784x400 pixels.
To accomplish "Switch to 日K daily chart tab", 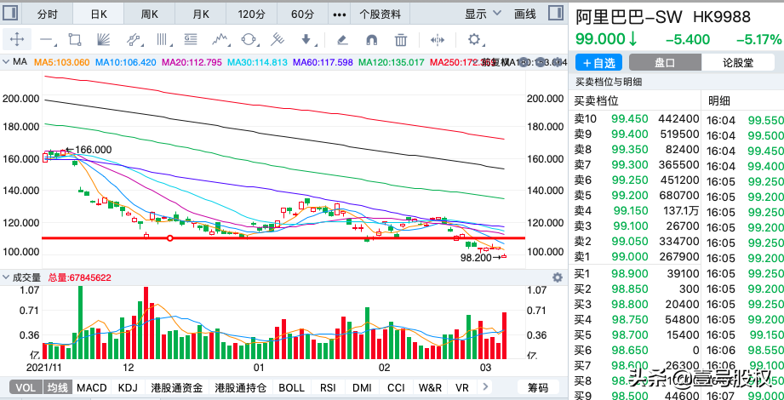I will pos(99,14).
